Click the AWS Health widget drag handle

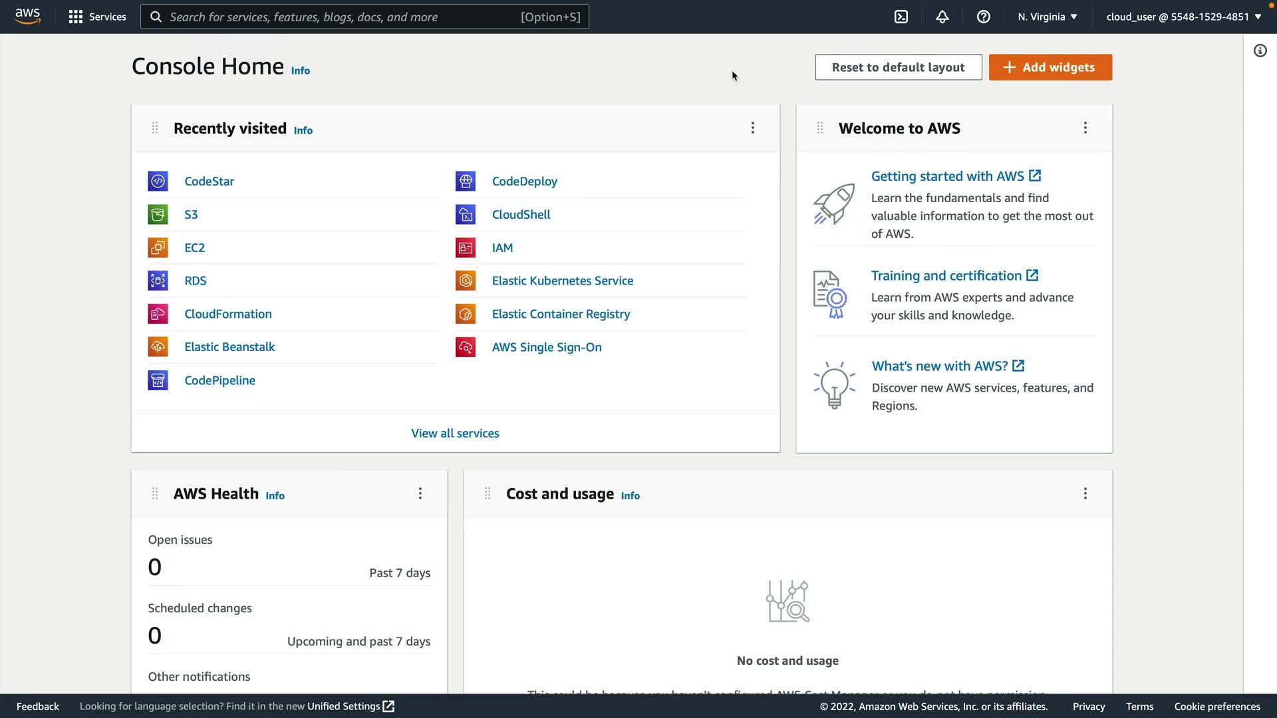click(154, 493)
